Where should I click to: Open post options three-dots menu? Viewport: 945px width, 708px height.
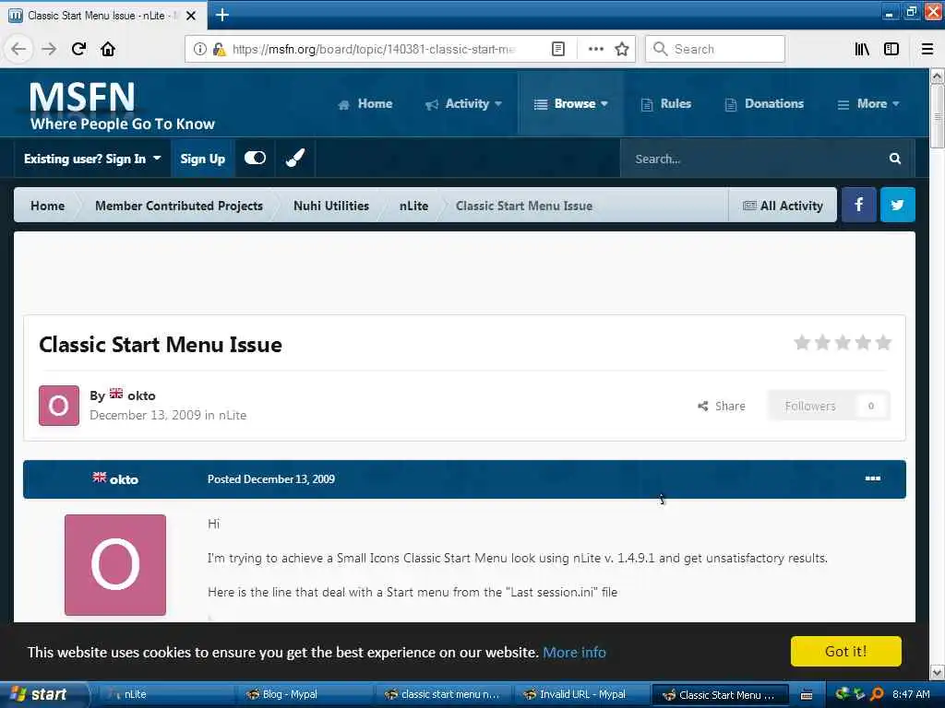(x=872, y=479)
